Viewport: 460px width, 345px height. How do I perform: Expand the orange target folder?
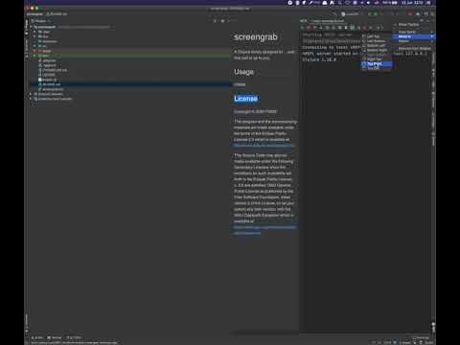(34, 51)
